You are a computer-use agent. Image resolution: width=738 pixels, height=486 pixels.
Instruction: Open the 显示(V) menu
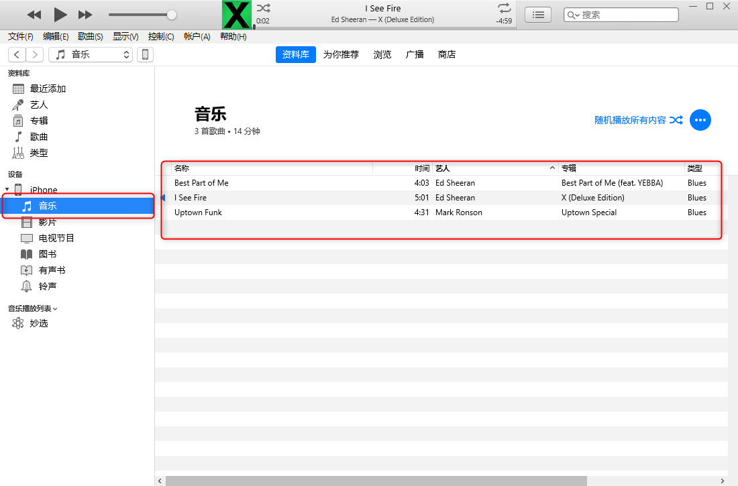coord(125,36)
